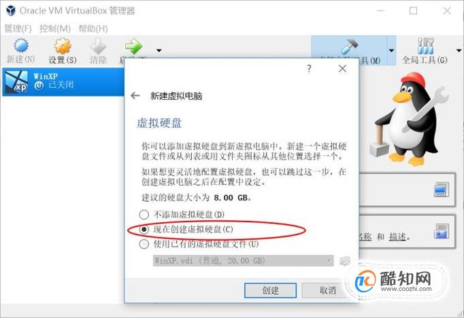Select 不添加虚拟硬盘 radio option
Viewport: 464px width, 318px height.
coord(144,215)
